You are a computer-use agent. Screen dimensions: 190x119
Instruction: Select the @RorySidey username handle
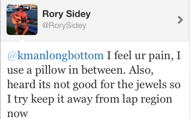(x=64, y=25)
